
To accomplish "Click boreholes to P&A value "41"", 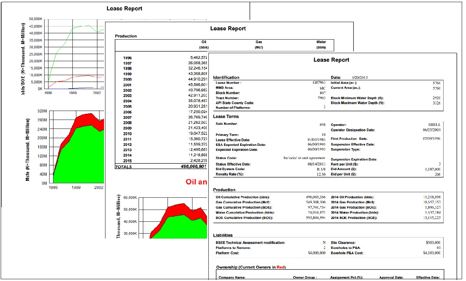I will (x=439, y=247).
